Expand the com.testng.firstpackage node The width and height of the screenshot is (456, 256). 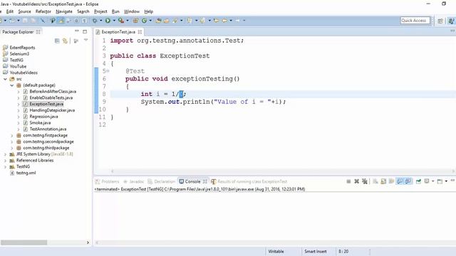[12, 135]
